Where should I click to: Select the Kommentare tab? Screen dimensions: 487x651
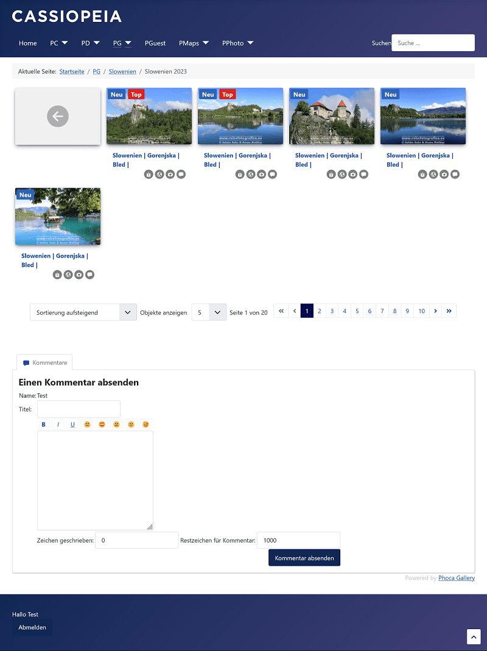[44, 362]
